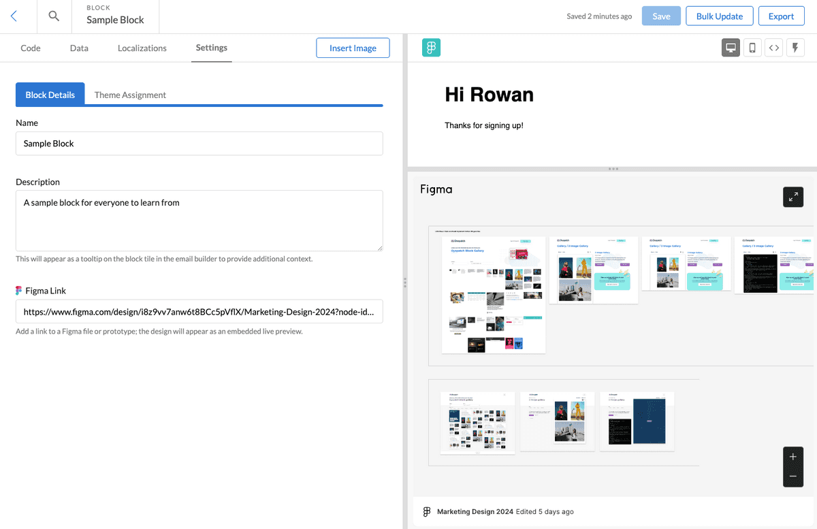Click the Insert Image button

(x=353, y=48)
